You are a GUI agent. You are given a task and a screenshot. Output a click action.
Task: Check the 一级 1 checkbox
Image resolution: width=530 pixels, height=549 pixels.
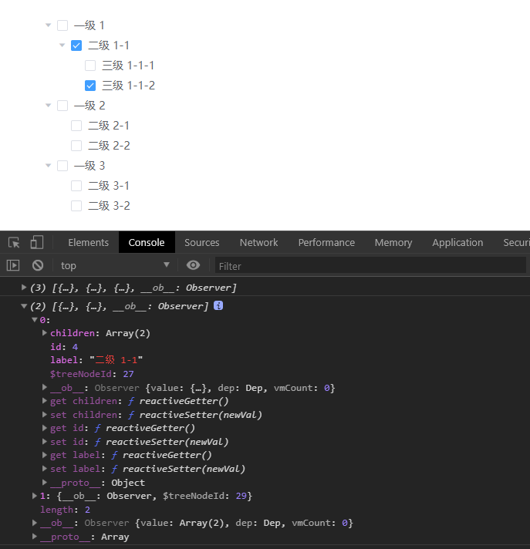[62, 25]
